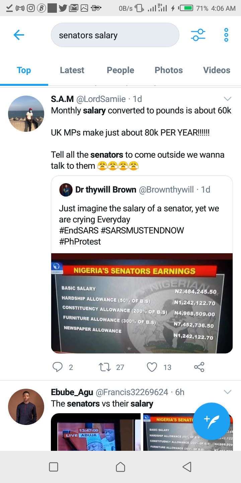Expand options chevron on Ebube_Agu's tweet
The height and width of the screenshot is (483, 241).
228,392
